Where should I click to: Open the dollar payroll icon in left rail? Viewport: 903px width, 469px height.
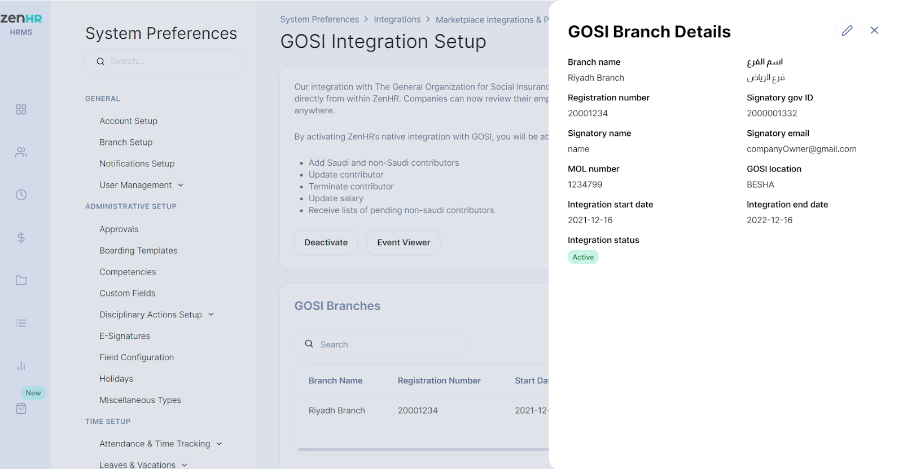tap(21, 237)
